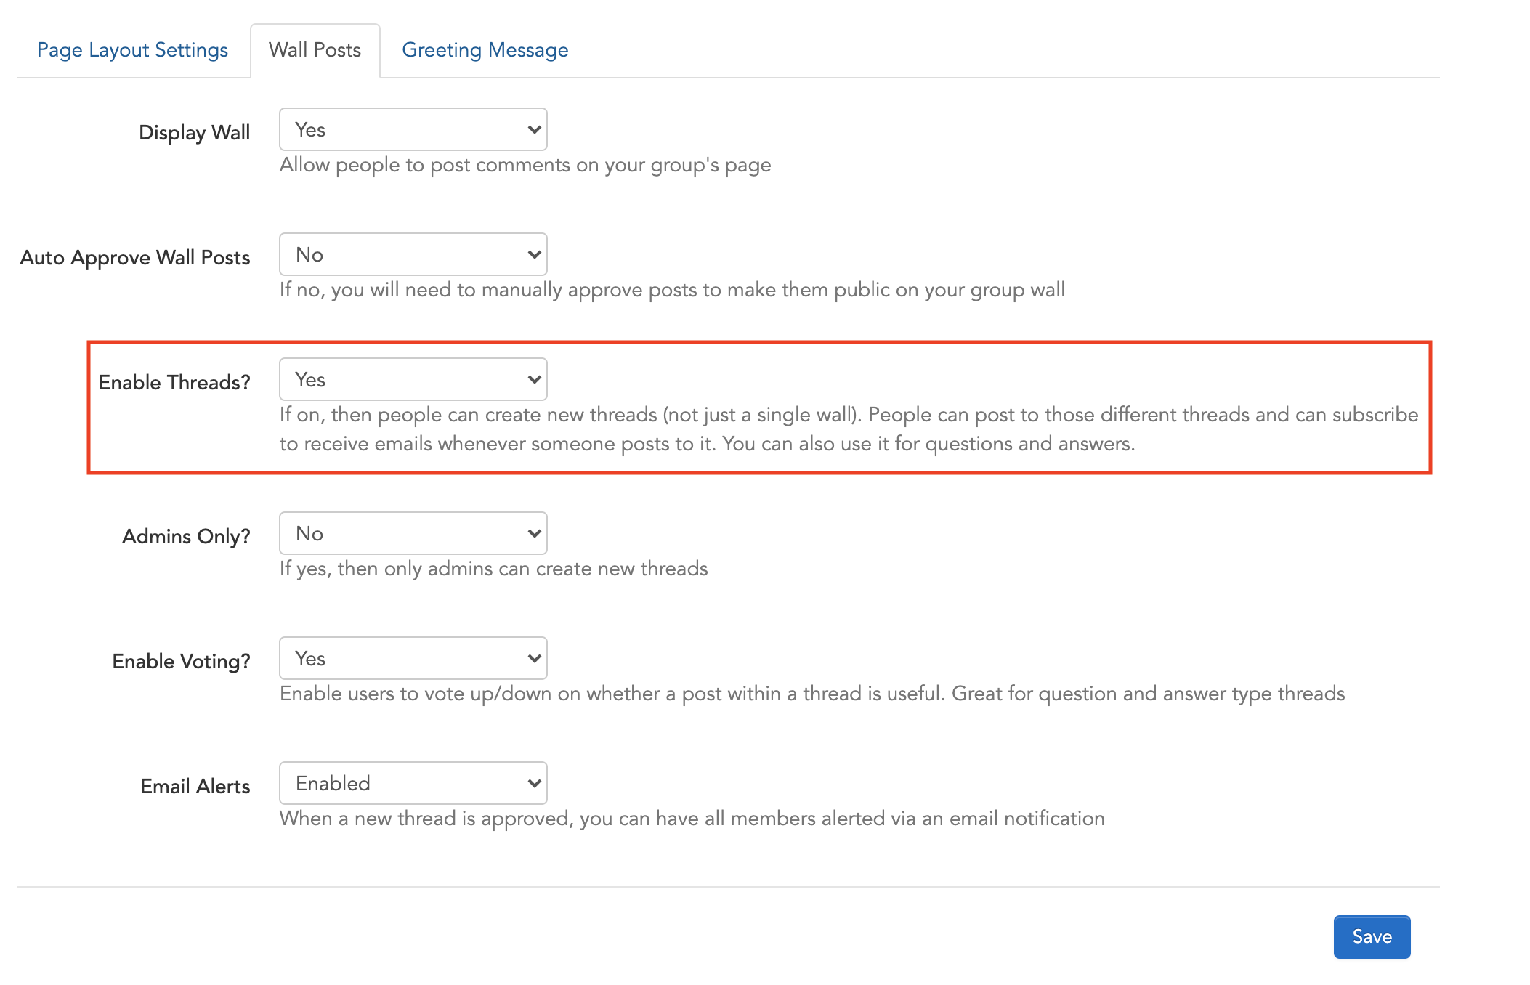Screen dimensions: 1530x985
Task: Open the Email Alerts dropdown
Action: 413,784
